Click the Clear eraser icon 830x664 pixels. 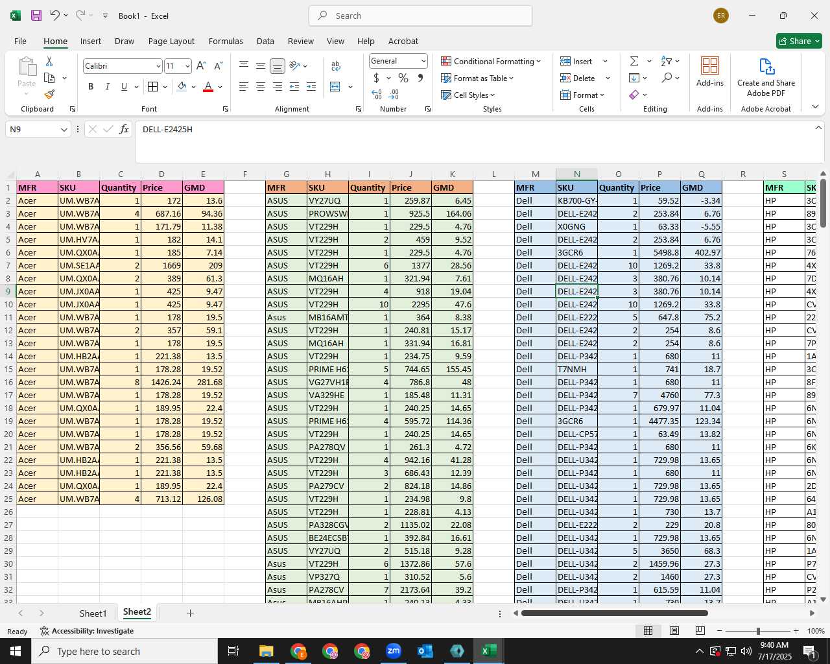pos(634,95)
